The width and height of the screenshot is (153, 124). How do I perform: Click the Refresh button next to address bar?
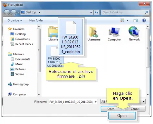click(96, 13)
